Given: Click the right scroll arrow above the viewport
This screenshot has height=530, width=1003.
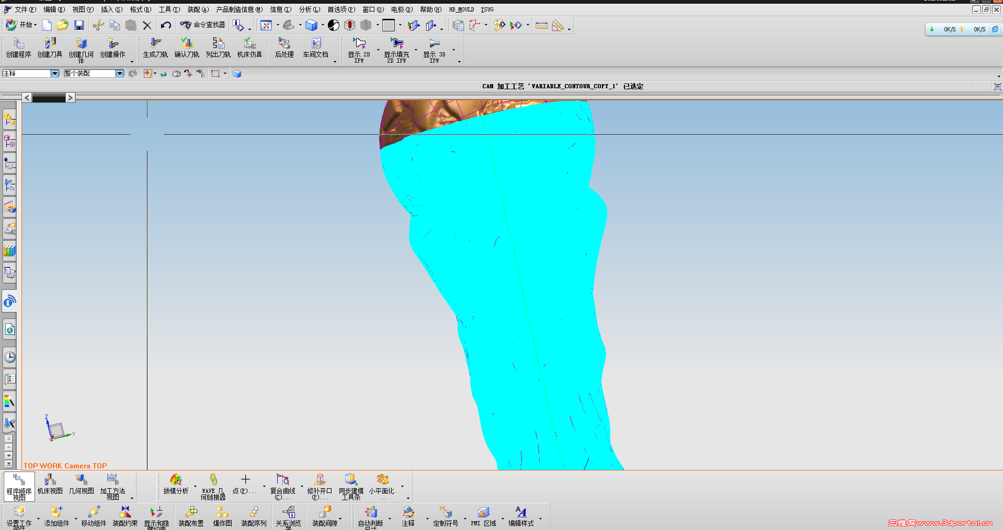Looking at the screenshot, I should coord(71,98).
